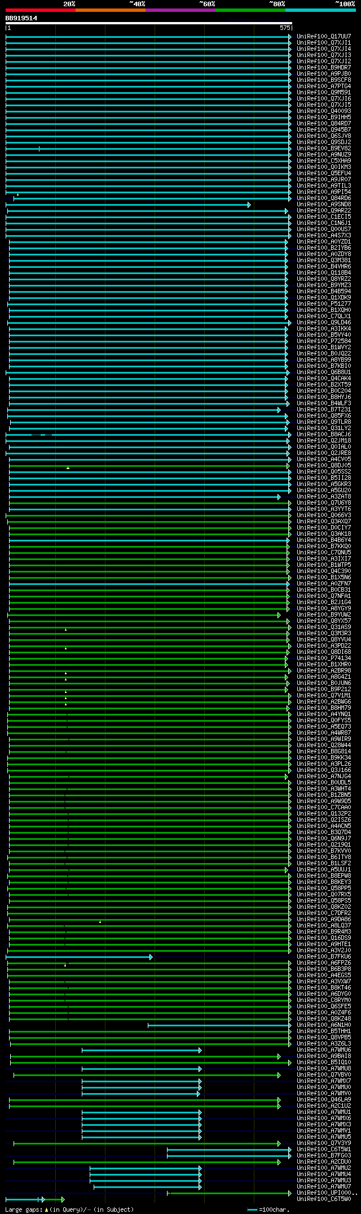Viewport: 361px width, 1214px height.
Task: Click the white query sequence bar
Action: click(x=148, y=23)
